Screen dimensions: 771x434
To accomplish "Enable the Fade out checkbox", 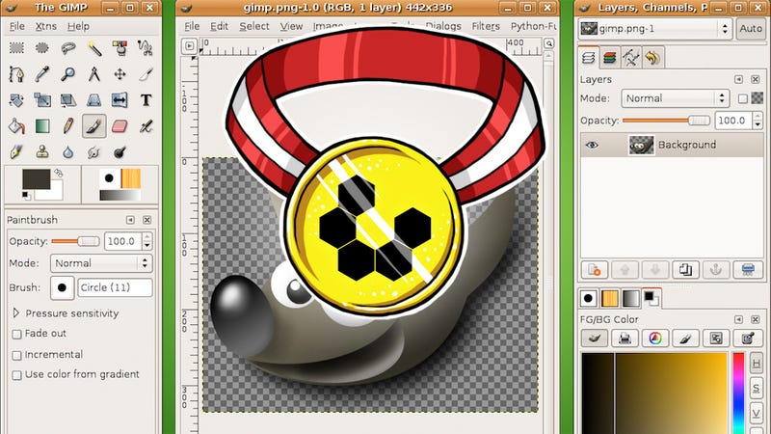I will pos(16,334).
